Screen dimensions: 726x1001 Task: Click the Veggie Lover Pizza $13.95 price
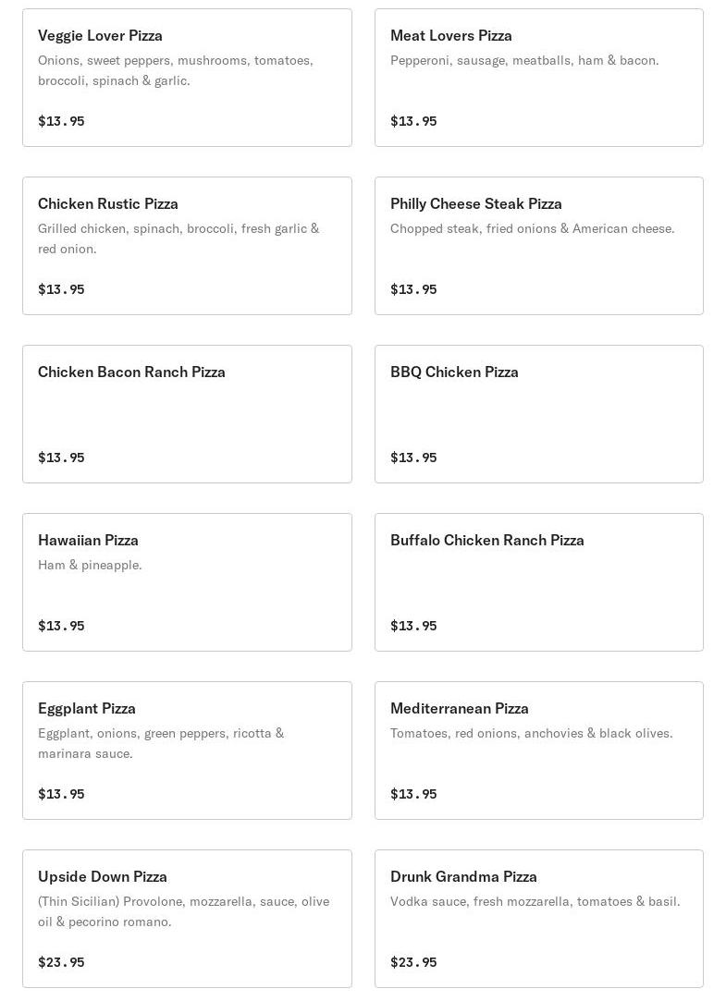[x=61, y=121]
